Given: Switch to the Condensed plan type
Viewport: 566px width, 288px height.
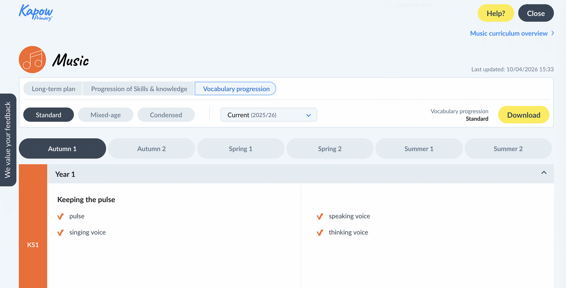Looking at the screenshot, I should (166, 115).
